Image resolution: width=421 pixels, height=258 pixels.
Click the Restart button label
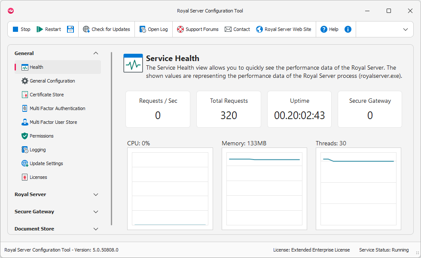click(x=53, y=29)
